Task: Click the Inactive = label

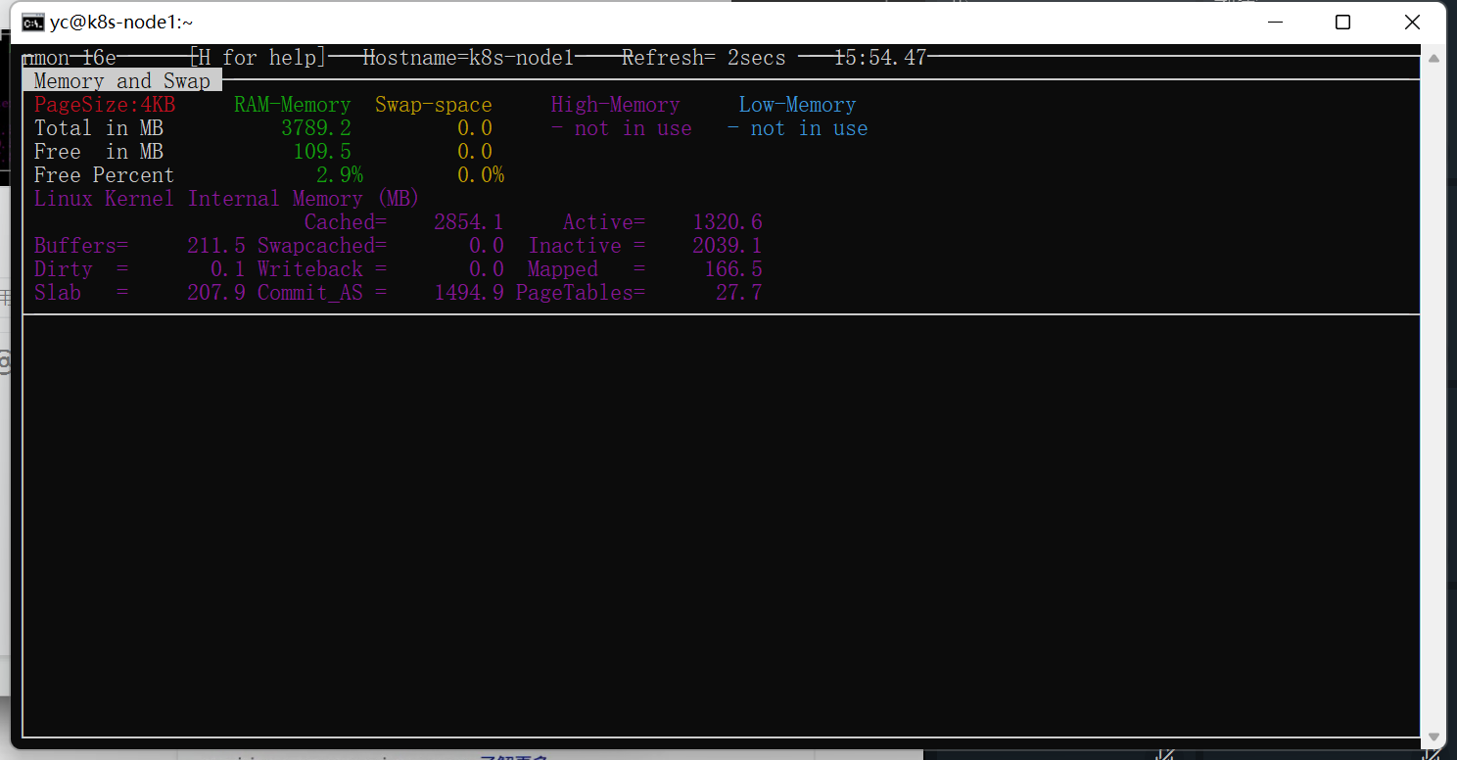Action: pyautogui.click(x=587, y=246)
